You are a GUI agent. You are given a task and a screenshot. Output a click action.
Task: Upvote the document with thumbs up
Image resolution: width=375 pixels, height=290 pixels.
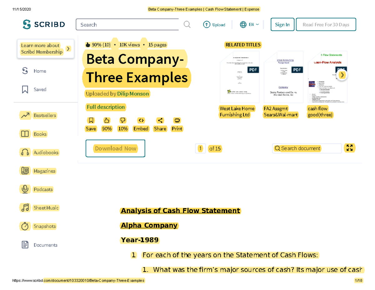coord(107,120)
